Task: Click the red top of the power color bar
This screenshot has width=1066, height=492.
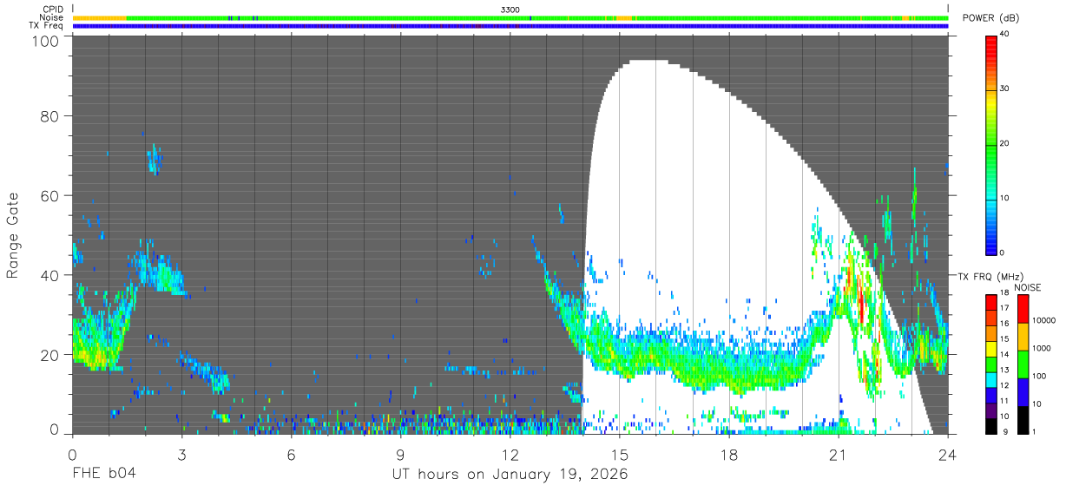Action: pyautogui.click(x=990, y=43)
